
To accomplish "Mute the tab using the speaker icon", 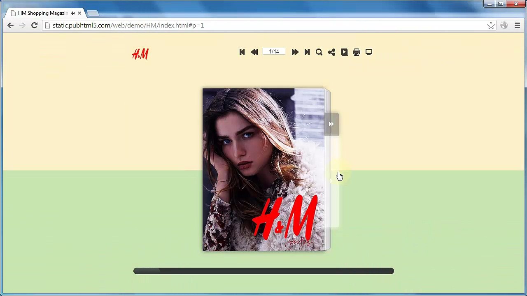I will pyautogui.click(x=72, y=13).
